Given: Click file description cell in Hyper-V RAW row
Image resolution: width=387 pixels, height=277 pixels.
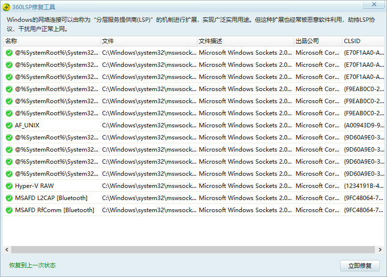Looking at the screenshot, I should [245, 186].
